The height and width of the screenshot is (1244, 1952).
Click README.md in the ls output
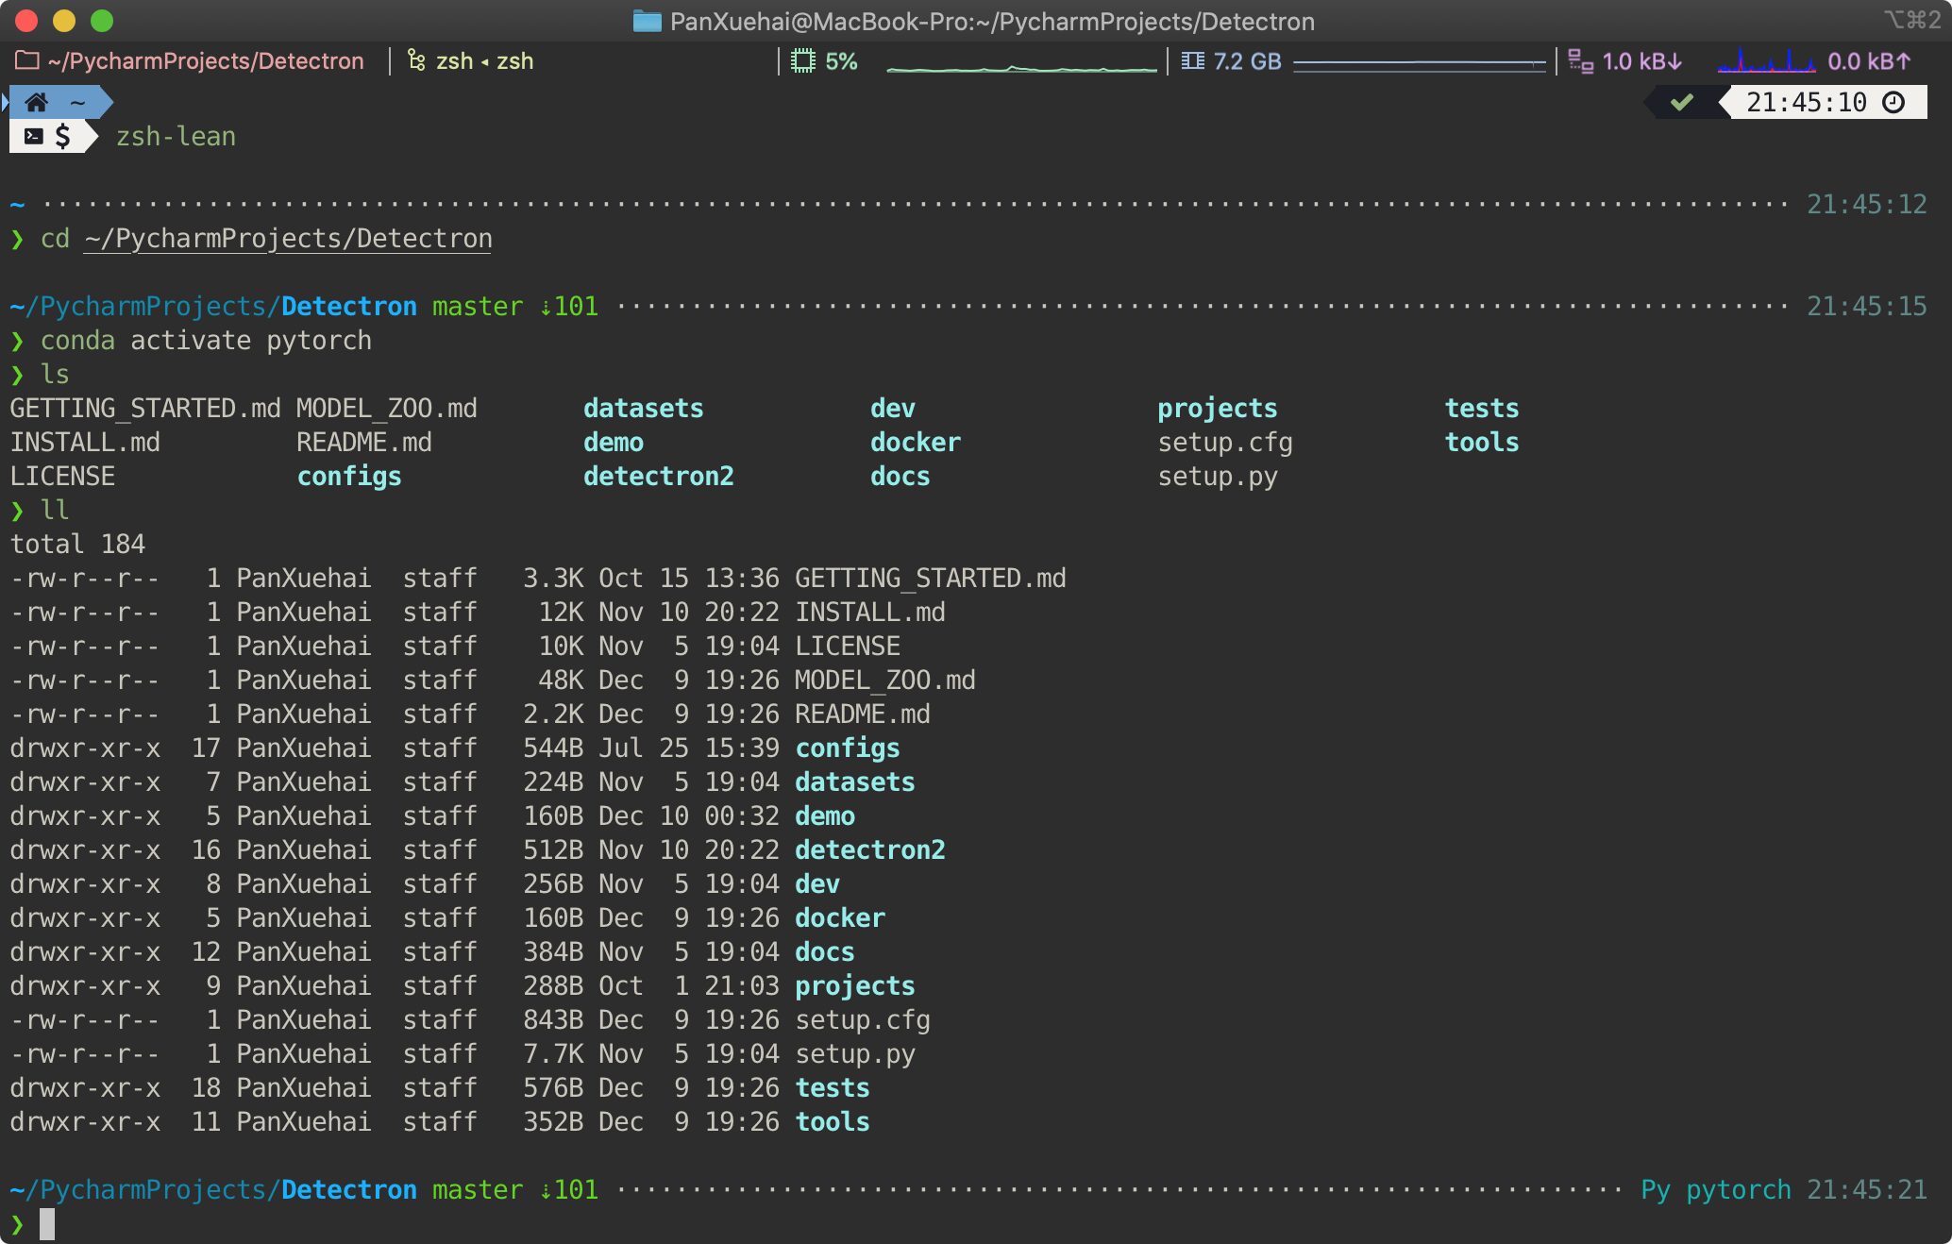(364, 443)
